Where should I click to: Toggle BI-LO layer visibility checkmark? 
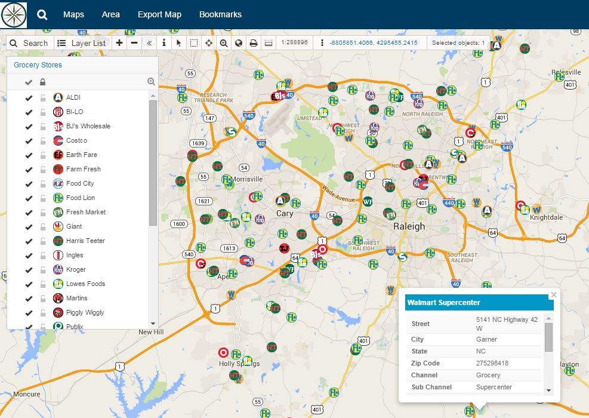(29, 112)
